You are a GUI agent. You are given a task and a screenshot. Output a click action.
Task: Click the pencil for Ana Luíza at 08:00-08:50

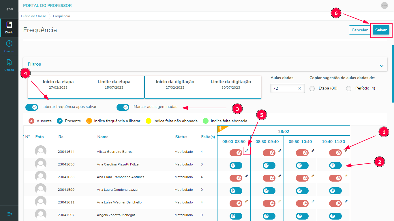[x=247, y=201]
